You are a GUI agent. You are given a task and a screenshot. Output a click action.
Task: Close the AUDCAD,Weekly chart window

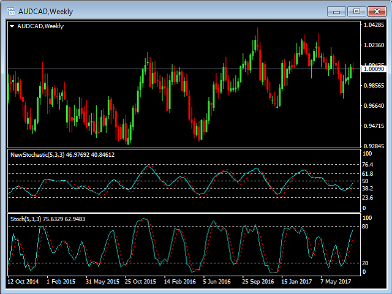click(x=376, y=10)
